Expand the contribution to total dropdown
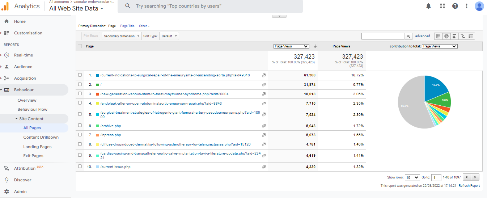Viewport: 487px width, 198px height. pos(440,46)
